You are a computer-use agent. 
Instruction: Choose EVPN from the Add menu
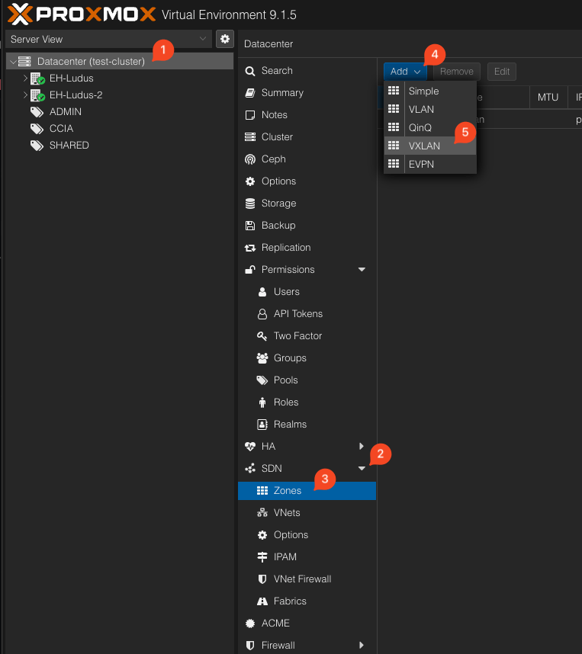coord(430,165)
